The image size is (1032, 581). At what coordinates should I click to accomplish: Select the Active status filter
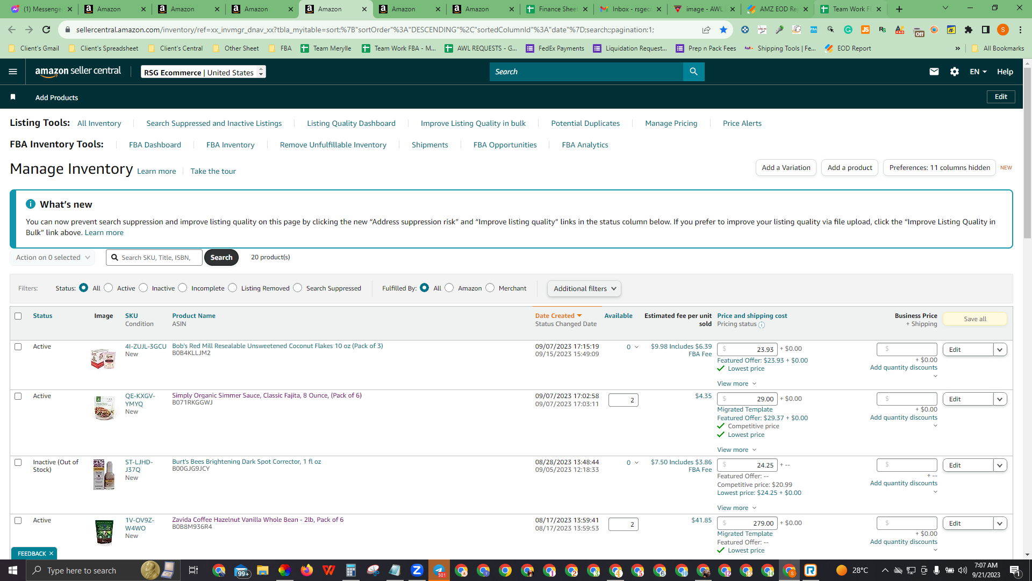[109, 288]
